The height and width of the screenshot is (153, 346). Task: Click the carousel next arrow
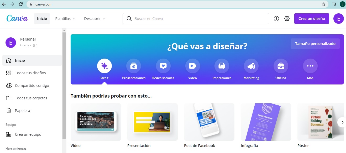tap(342, 122)
